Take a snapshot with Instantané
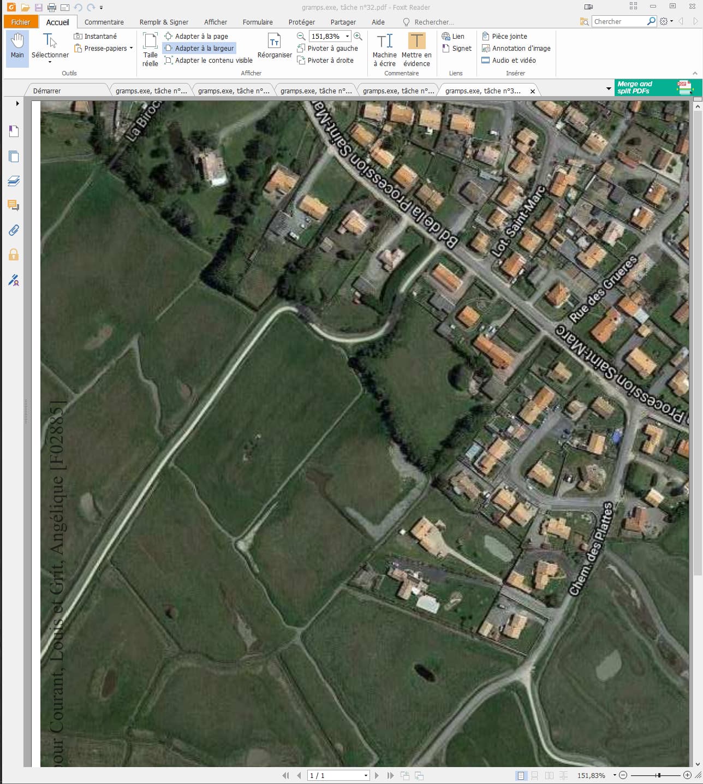The height and width of the screenshot is (784, 703). point(96,36)
